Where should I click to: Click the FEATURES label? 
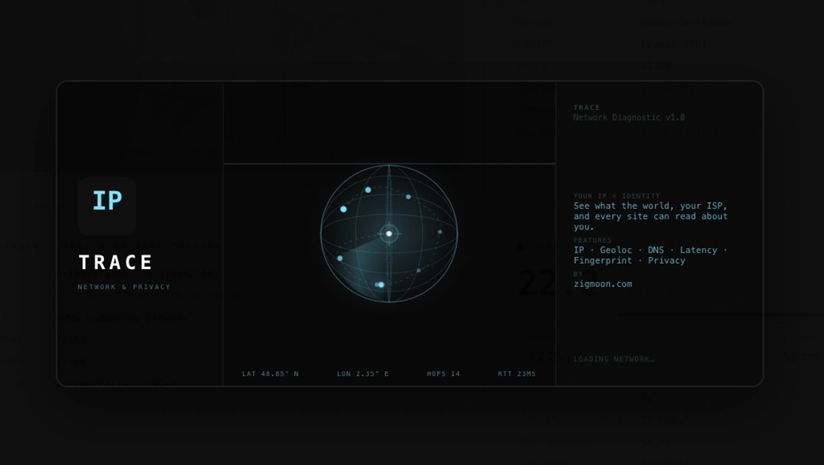point(592,240)
